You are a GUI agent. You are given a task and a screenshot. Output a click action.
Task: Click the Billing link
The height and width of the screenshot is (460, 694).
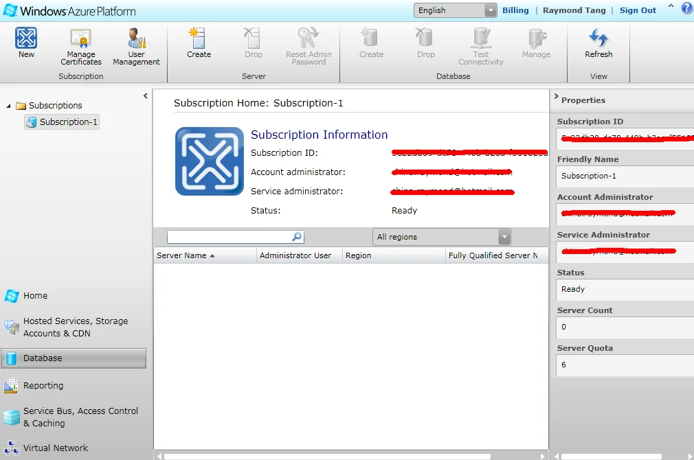pyautogui.click(x=515, y=10)
